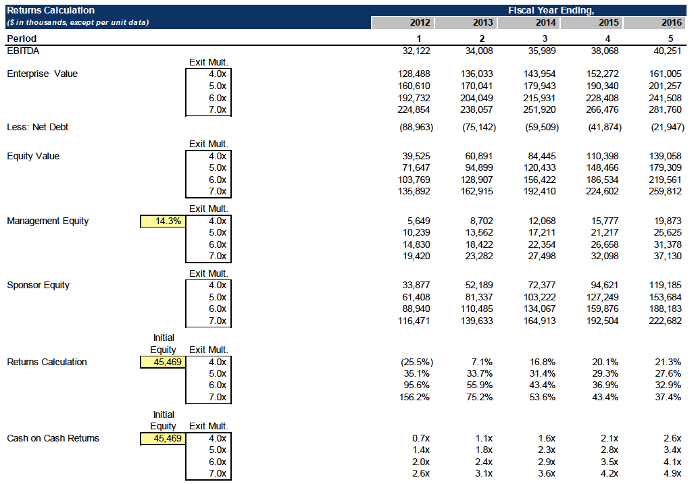This screenshot has width=698, height=484.
Task: Select the return value 36.9%
Action: [605, 385]
